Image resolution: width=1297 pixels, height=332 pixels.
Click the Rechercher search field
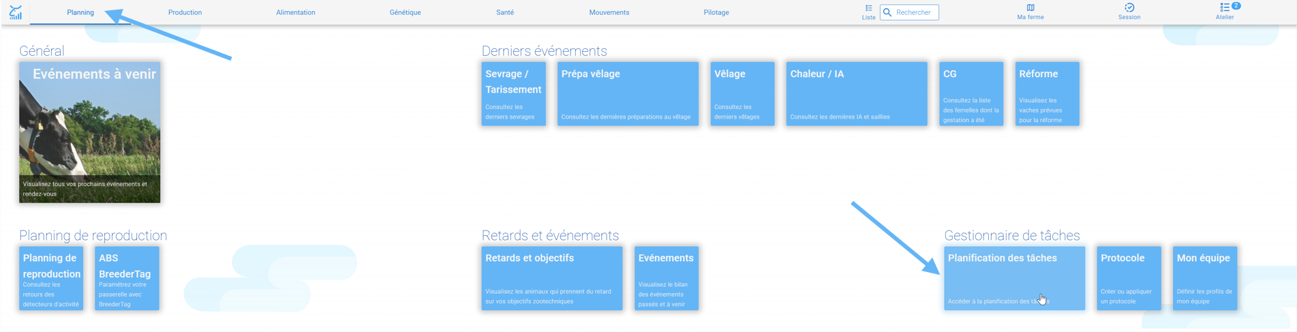(909, 12)
